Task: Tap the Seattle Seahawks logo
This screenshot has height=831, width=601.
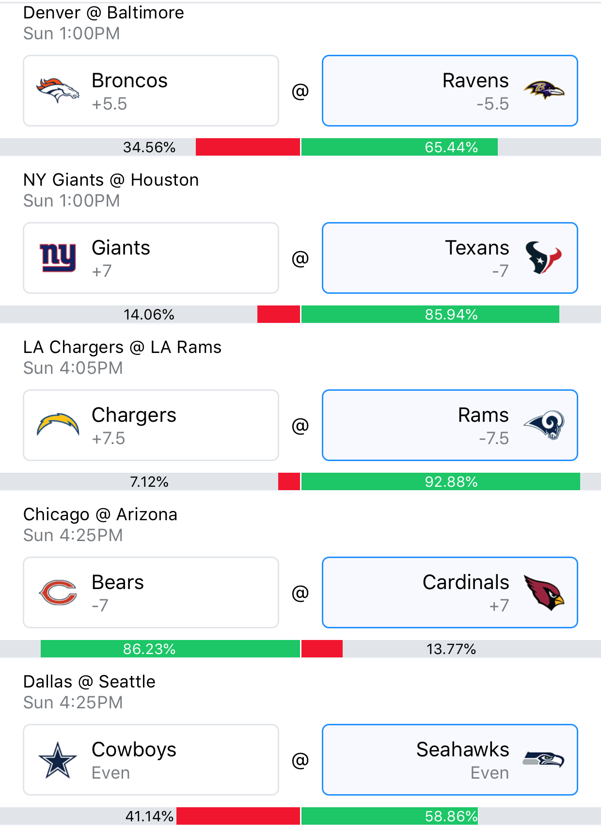Action: (x=544, y=759)
